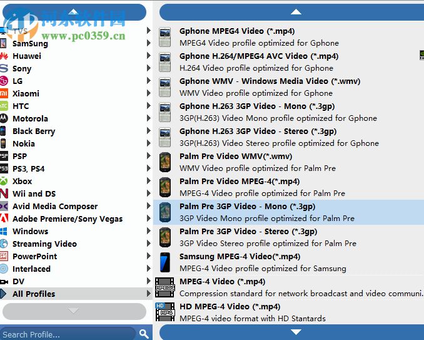Choose Palm Pre Video MPEG-4 profile
The width and height of the screenshot is (424, 340).
click(288, 187)
